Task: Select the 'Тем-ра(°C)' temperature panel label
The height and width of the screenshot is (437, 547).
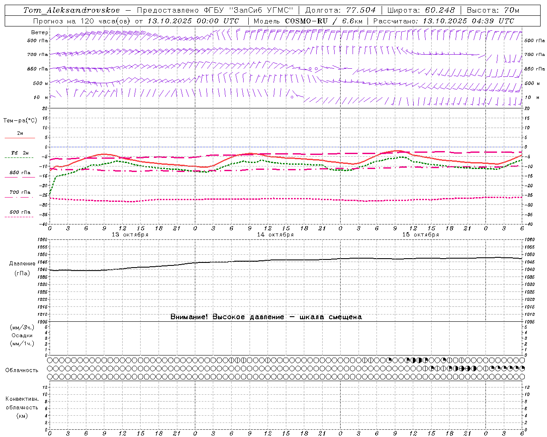Action: (20, 121)
